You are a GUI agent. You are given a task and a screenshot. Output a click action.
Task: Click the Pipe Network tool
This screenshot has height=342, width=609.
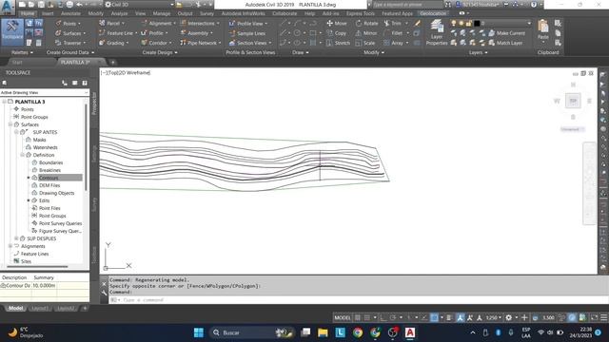coord(201,43)
